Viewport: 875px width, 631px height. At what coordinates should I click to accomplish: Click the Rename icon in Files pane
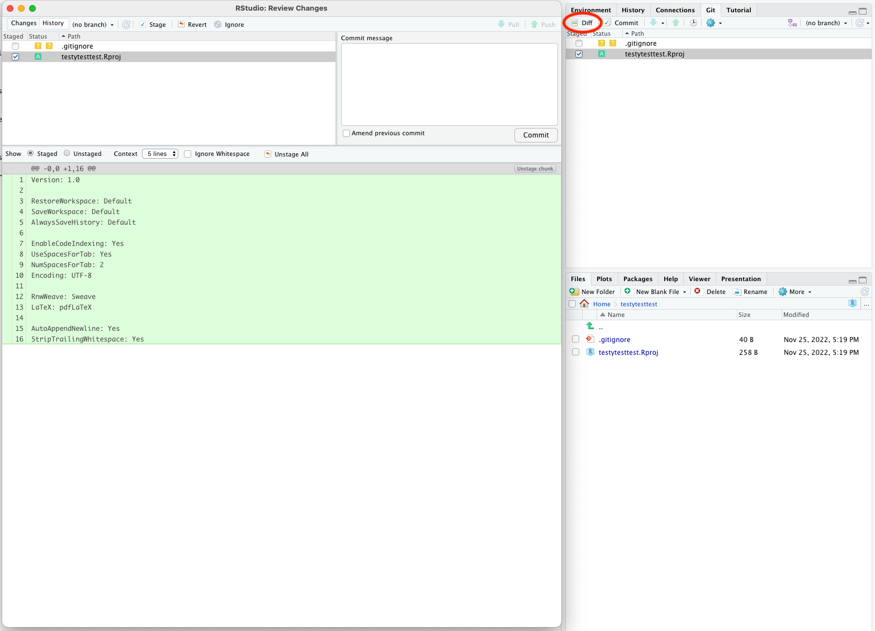[x=737, y=292]
